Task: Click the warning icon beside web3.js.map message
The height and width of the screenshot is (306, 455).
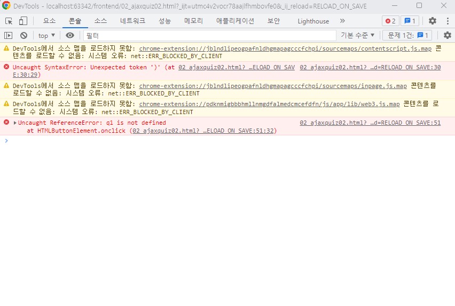Action: [x=6, y=104]
